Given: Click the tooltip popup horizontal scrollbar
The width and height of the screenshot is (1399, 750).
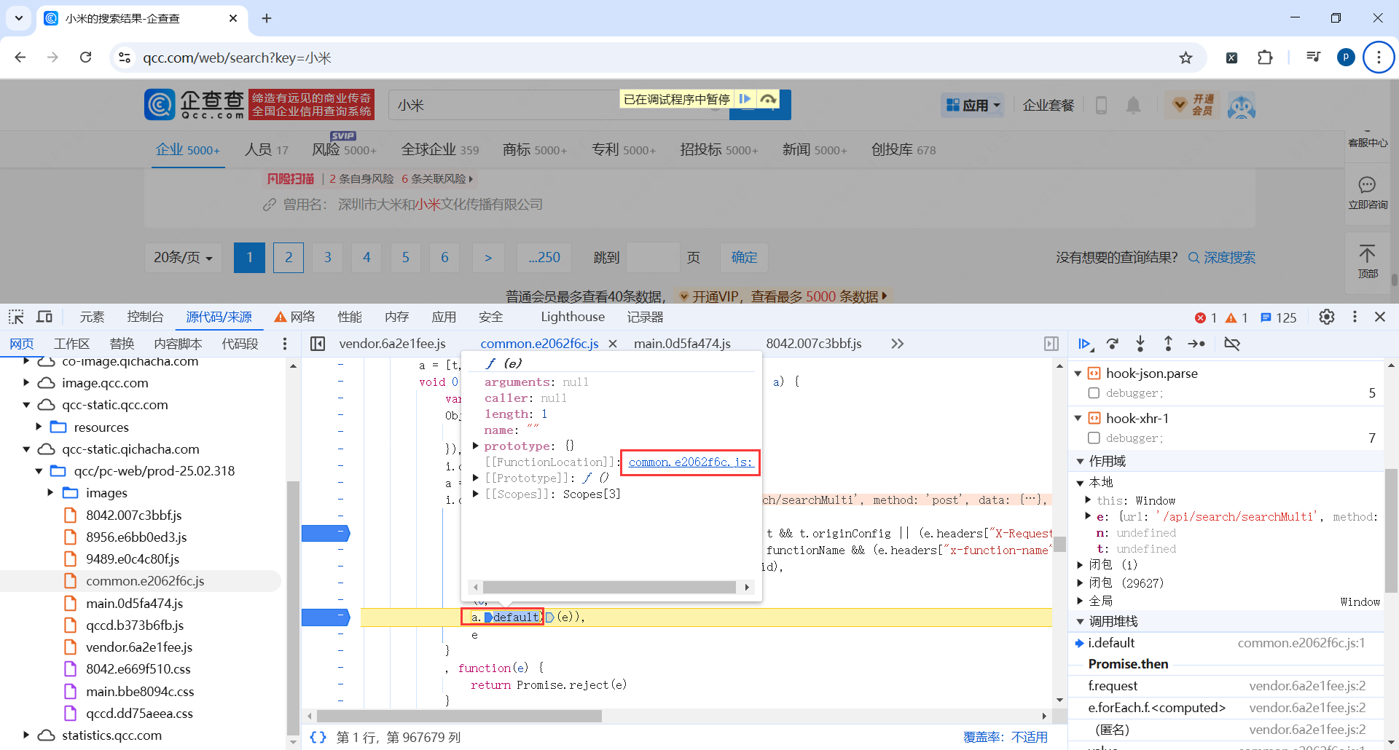Looking at the screenshot, I should coord(609,587).
